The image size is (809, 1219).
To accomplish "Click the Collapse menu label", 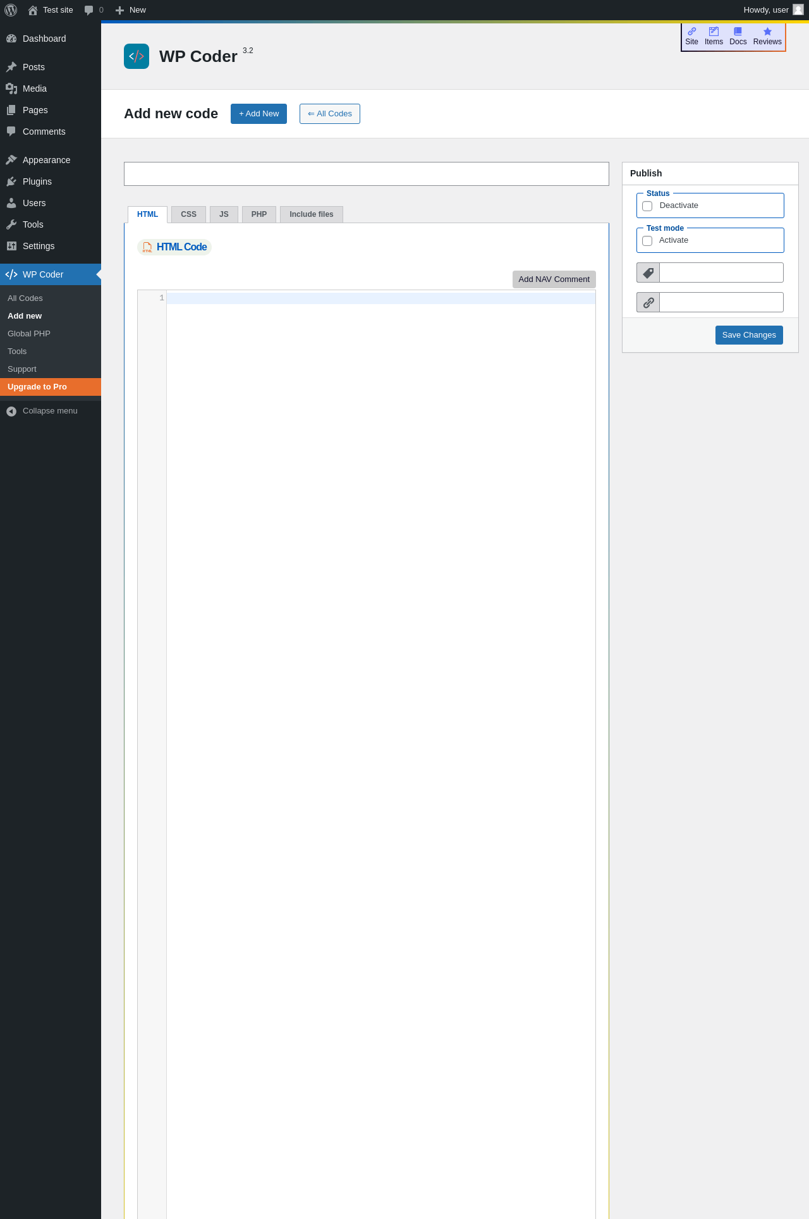I will tap(50, 411).
